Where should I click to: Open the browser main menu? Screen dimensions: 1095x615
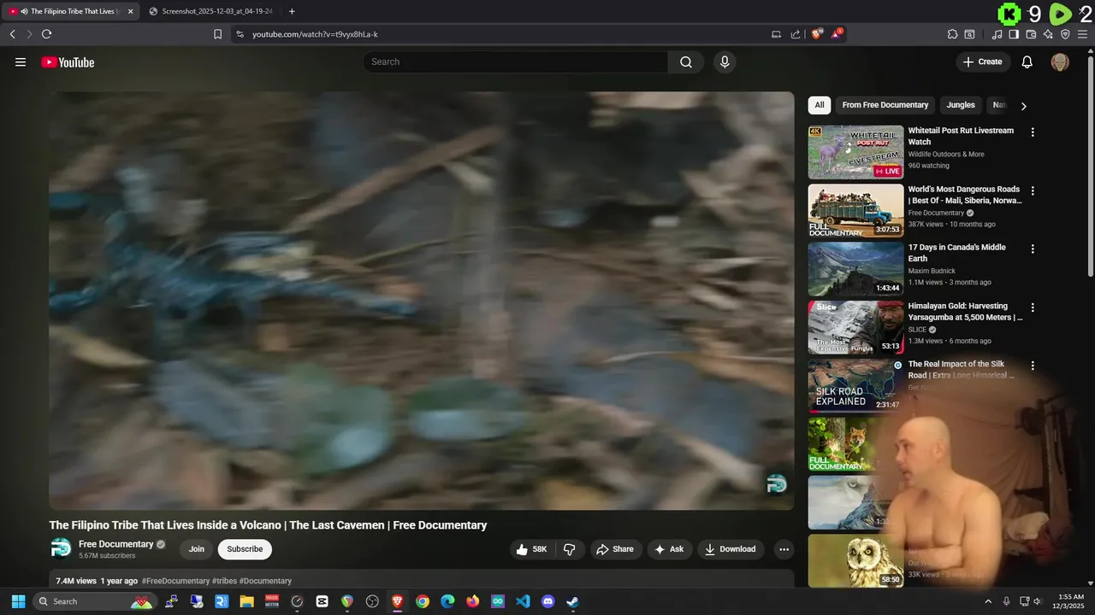1082,34
